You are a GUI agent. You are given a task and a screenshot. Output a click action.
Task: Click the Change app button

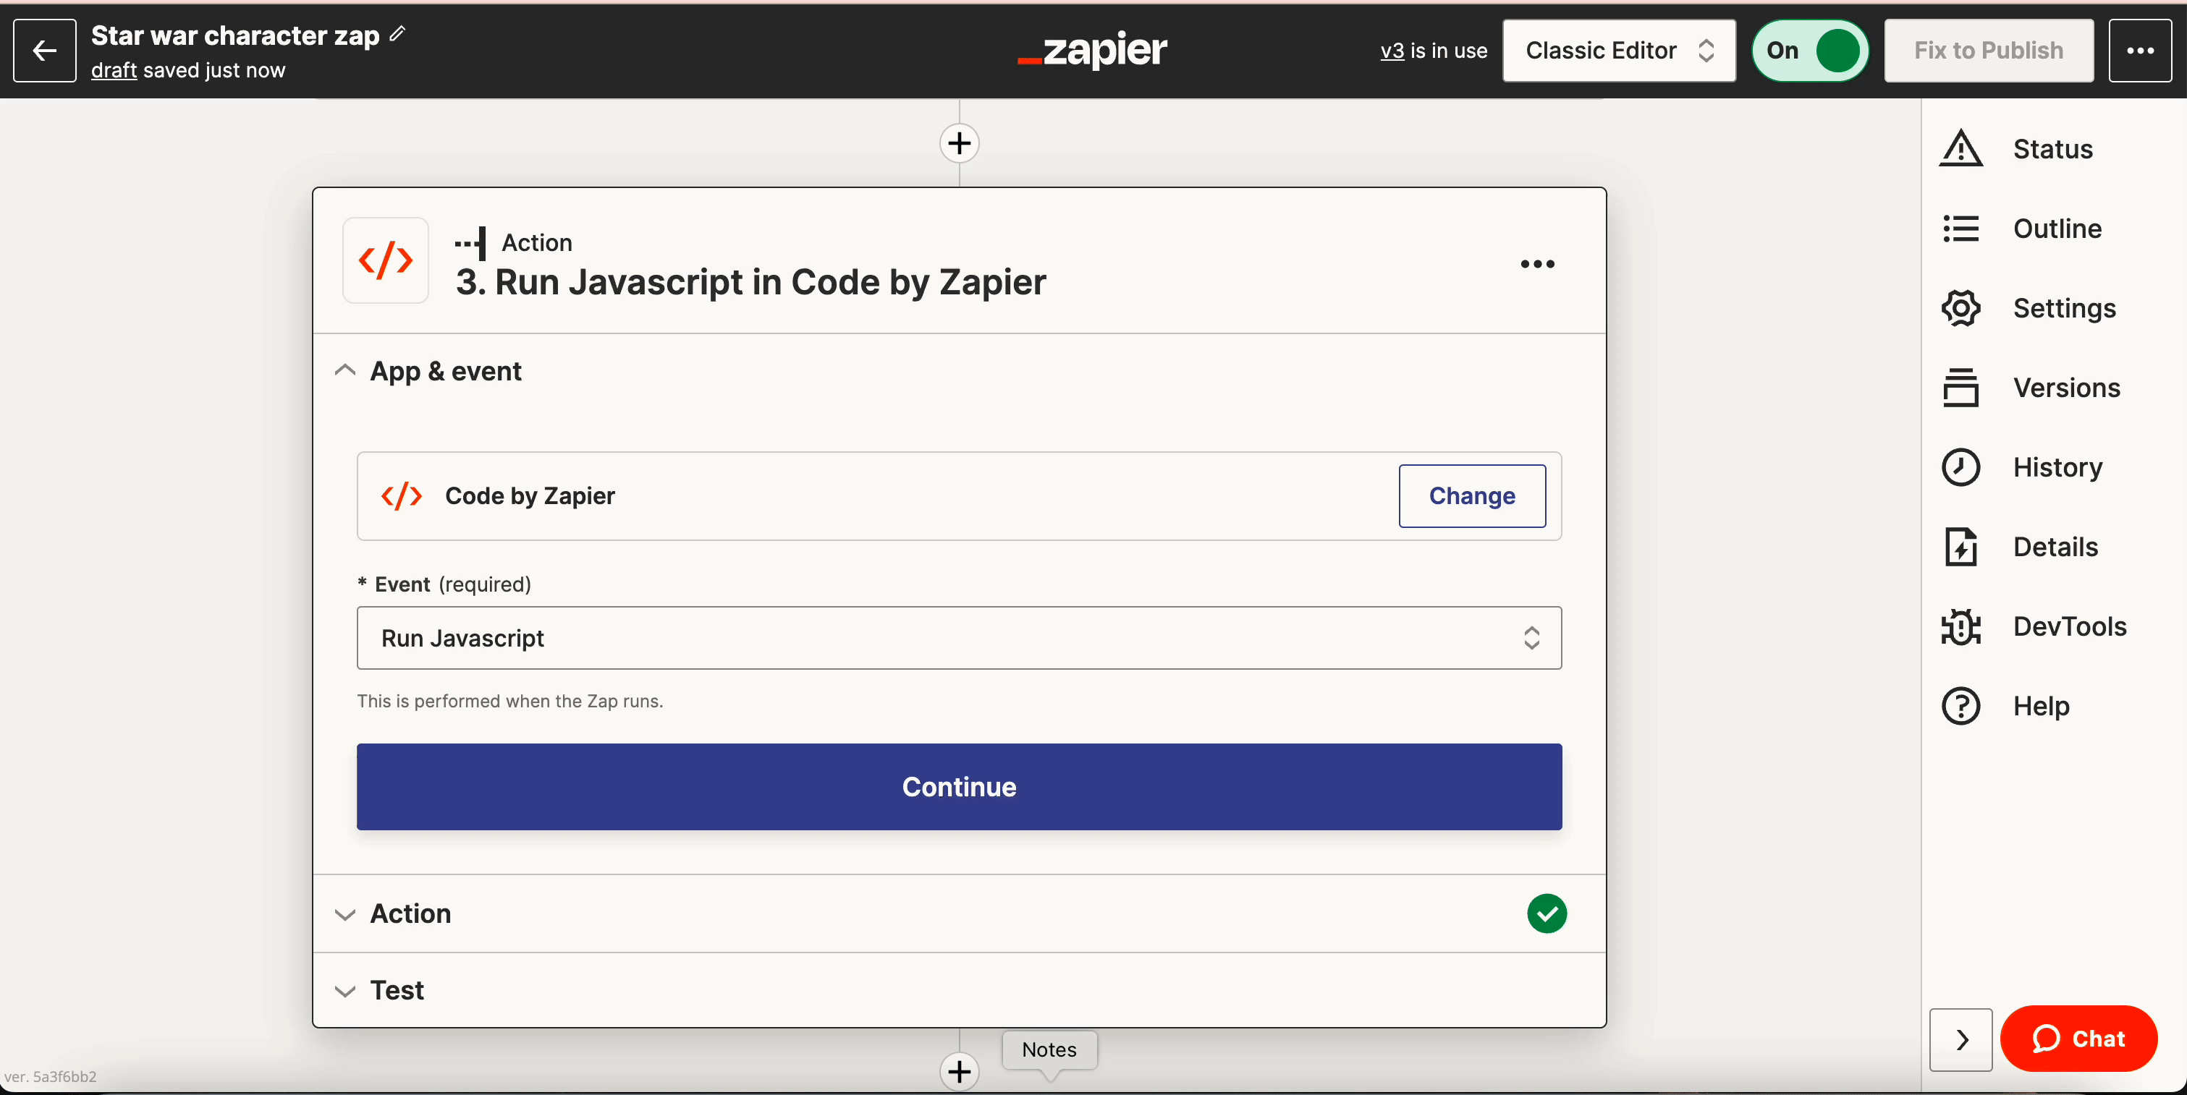[1471, 496]
